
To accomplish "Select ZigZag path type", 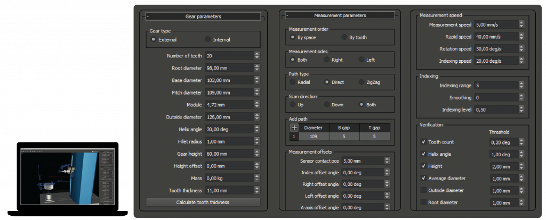I will 362,82.
